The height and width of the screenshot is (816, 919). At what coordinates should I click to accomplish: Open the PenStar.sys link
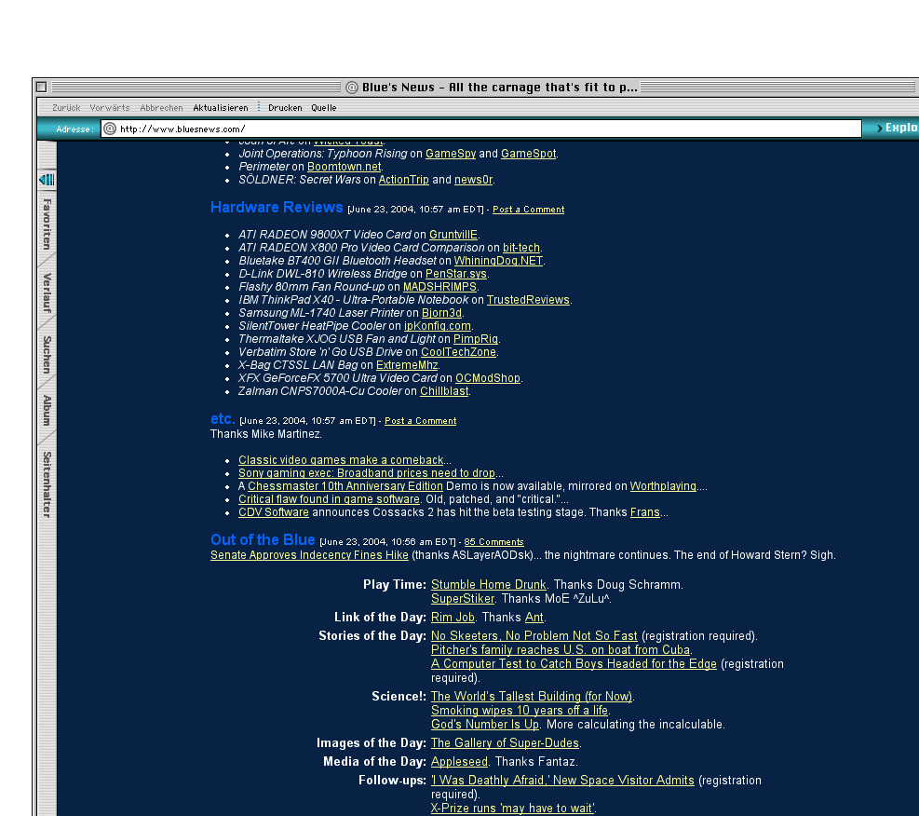[456, 274]
